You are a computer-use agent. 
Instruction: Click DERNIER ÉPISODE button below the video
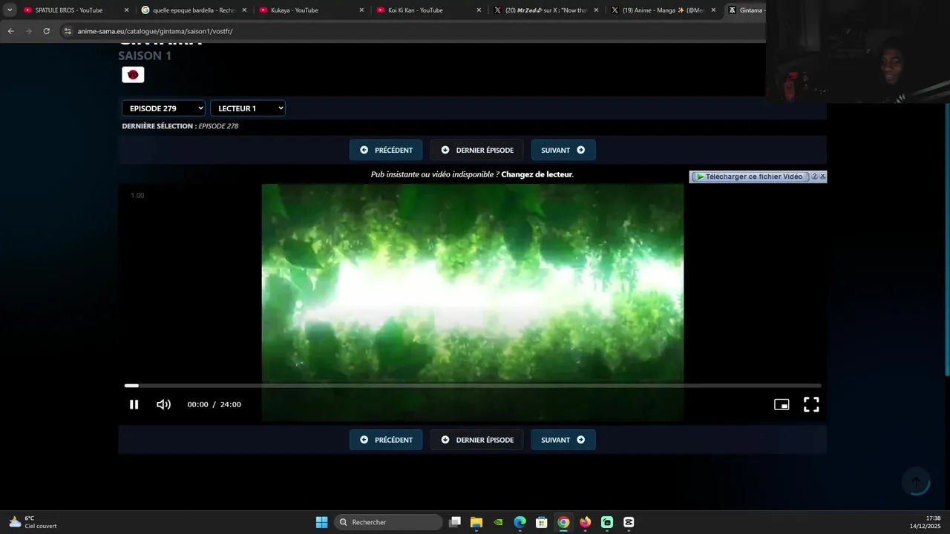pos(476,440)
